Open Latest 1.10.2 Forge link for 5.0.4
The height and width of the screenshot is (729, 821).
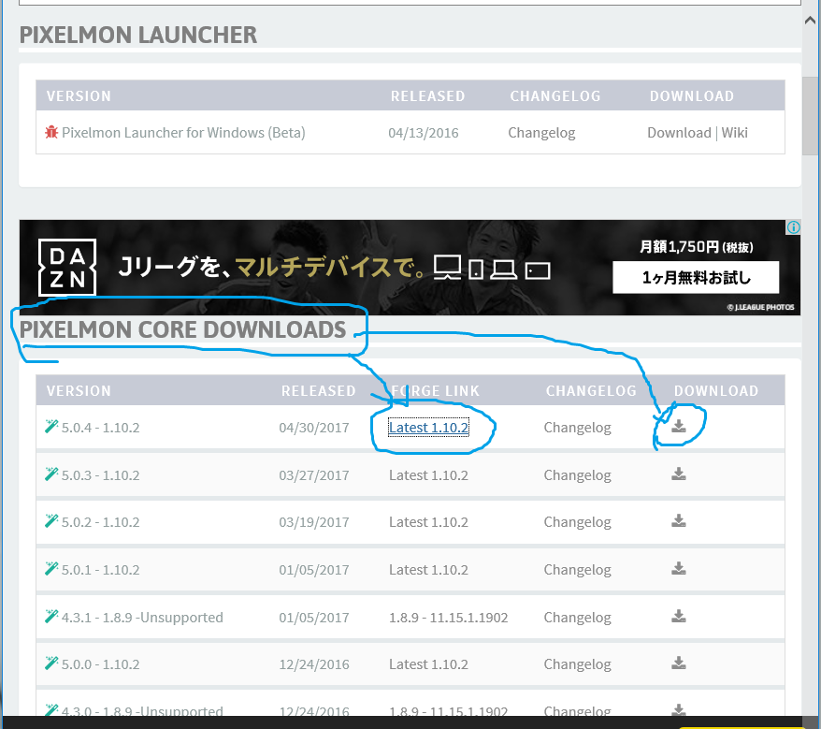pos(428,428)
